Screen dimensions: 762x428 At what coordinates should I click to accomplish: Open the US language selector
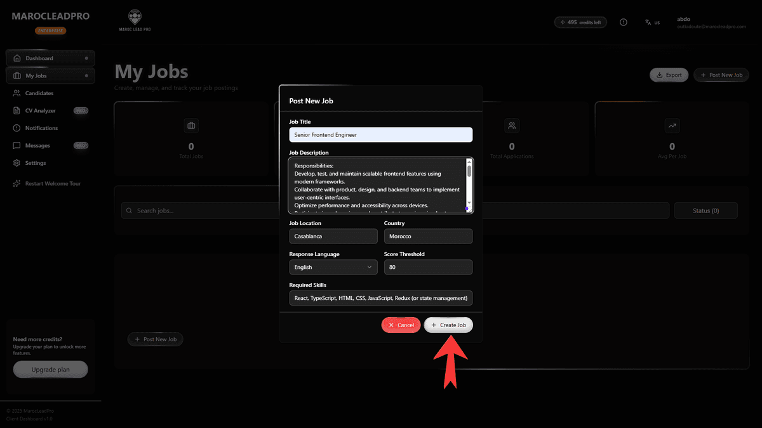[652, 22]
